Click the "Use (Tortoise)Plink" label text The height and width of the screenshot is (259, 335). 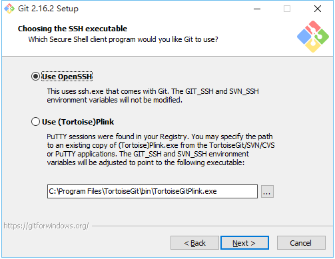78,122
